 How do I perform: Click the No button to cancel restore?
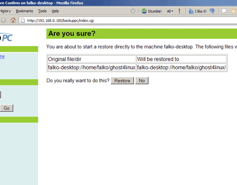click(x=142, y=81)
